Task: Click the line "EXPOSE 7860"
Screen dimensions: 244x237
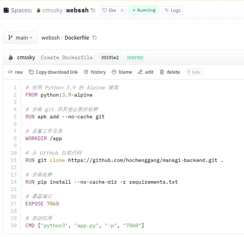Action: pyautogui.click(x=42, y=204)
